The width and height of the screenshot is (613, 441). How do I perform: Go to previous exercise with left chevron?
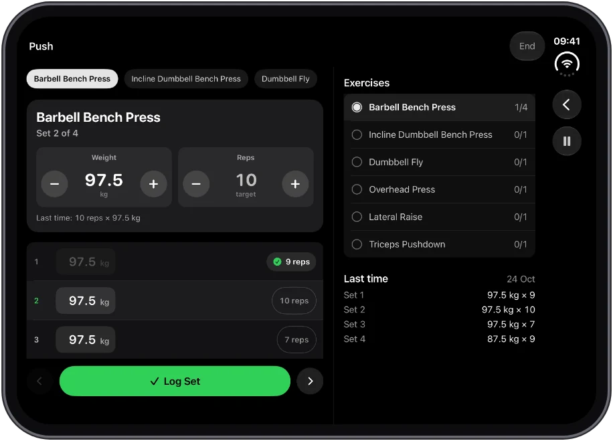(x=39, y=381)
